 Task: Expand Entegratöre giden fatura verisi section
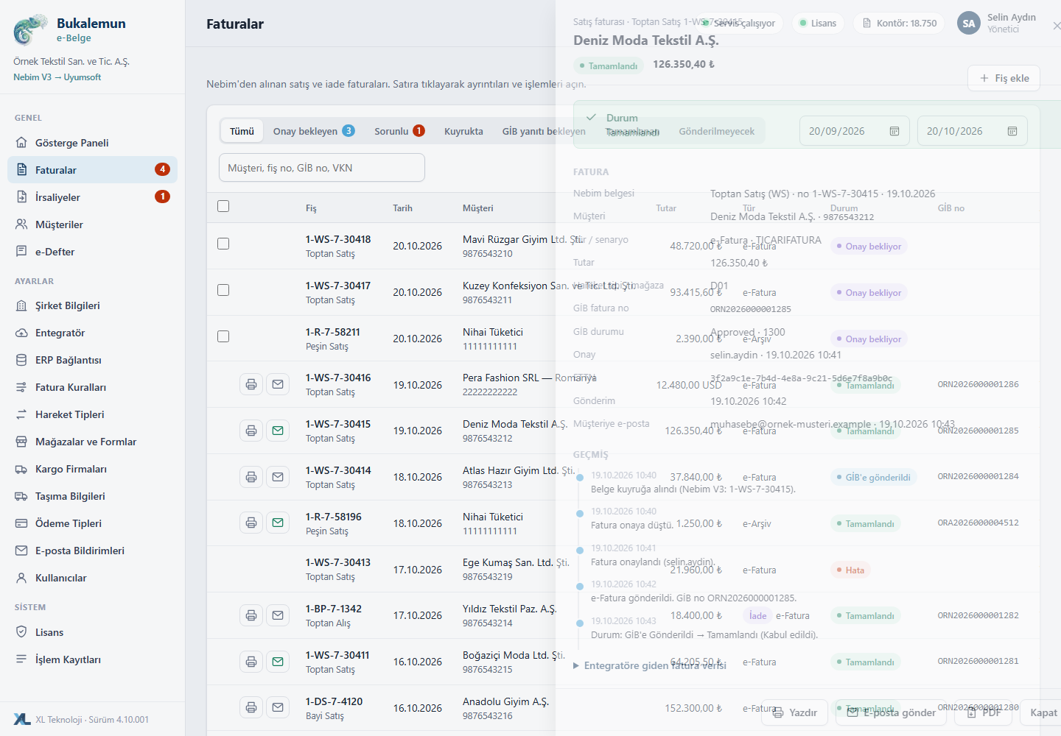pyautogui.click(x=650, y=665)
